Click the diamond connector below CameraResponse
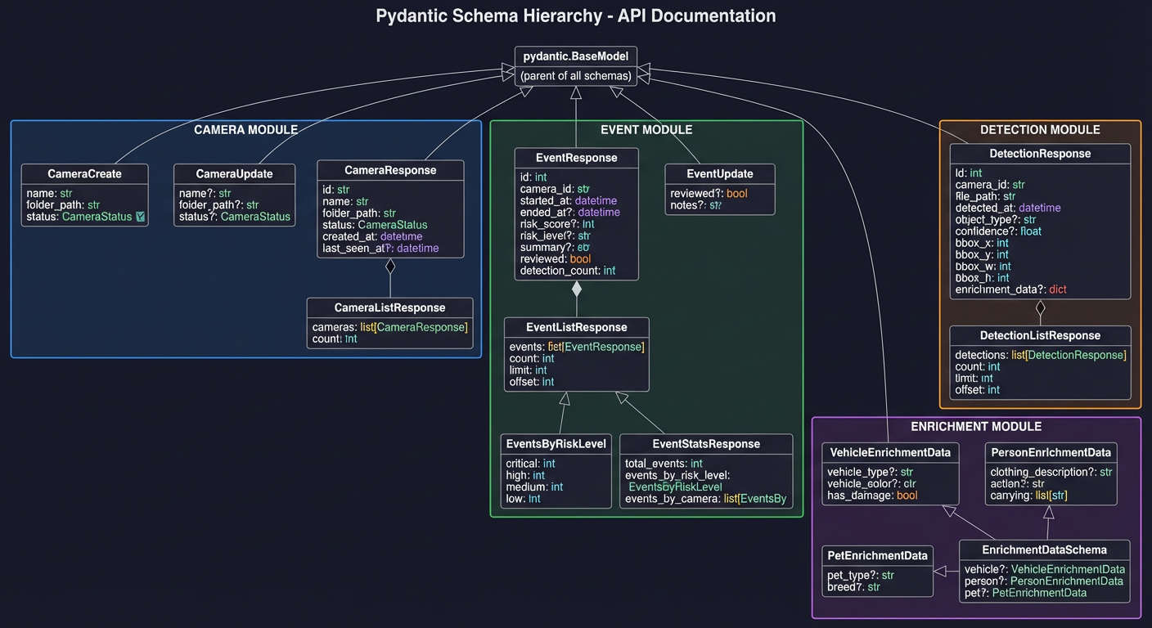The height and width of the screenshot is (628, 1152). 390,264
